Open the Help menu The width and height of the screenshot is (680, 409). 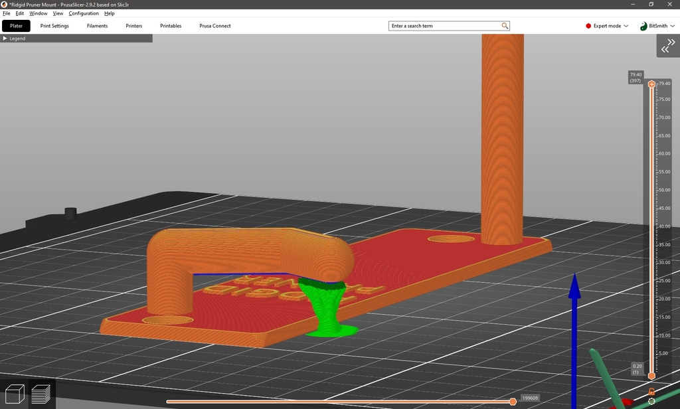pos(110,13)
